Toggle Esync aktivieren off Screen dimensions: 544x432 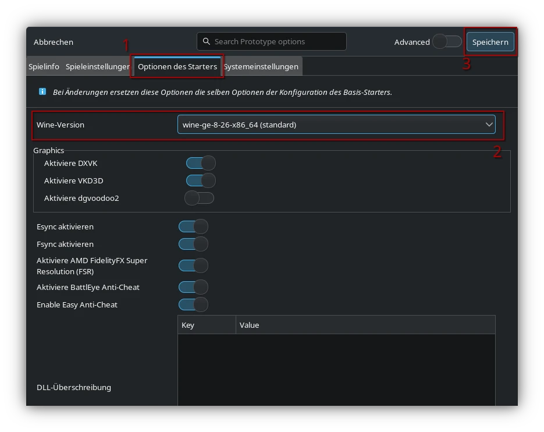[x=193, y=226]
